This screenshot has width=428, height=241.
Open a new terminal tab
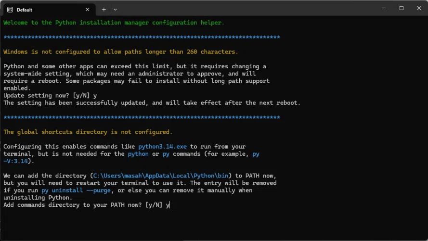click(104, 10)
